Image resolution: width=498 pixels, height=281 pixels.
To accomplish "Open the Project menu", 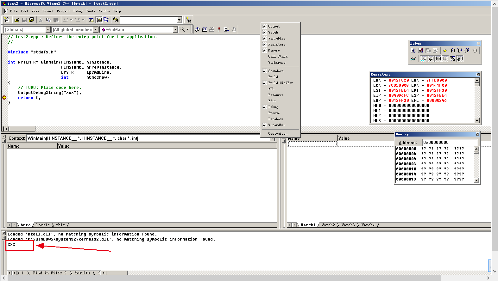I will 63,11.
